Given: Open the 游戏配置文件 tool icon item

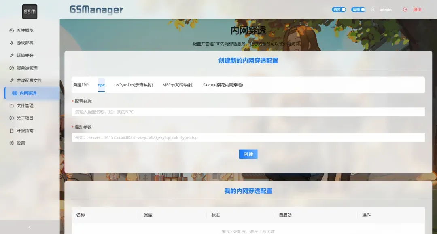Looking at the screenshot, I should pos(11,80).
